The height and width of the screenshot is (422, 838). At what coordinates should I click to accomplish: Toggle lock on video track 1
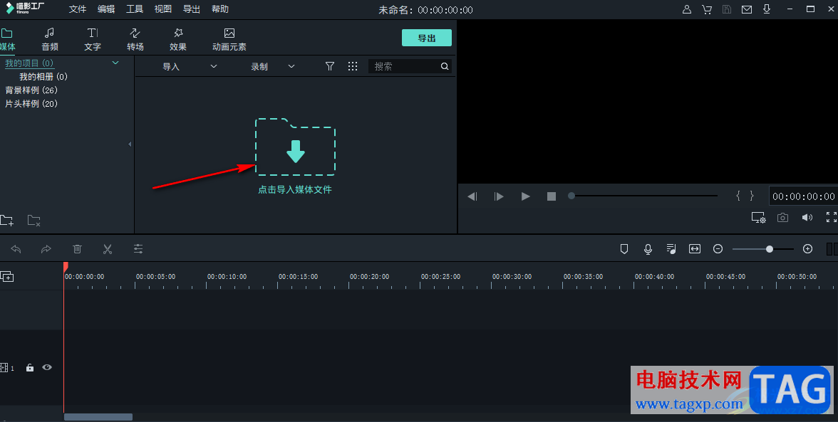click(30, 368)
